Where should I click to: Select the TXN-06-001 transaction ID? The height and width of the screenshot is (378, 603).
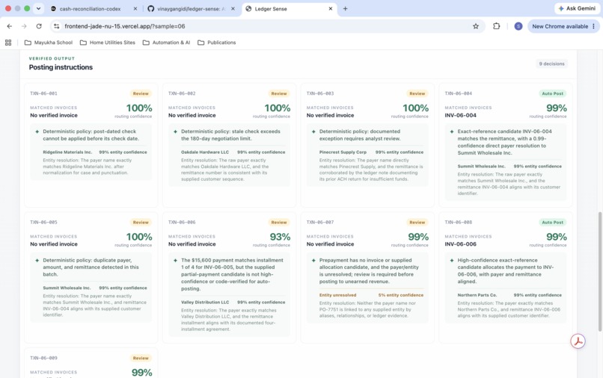click(43, 93)
